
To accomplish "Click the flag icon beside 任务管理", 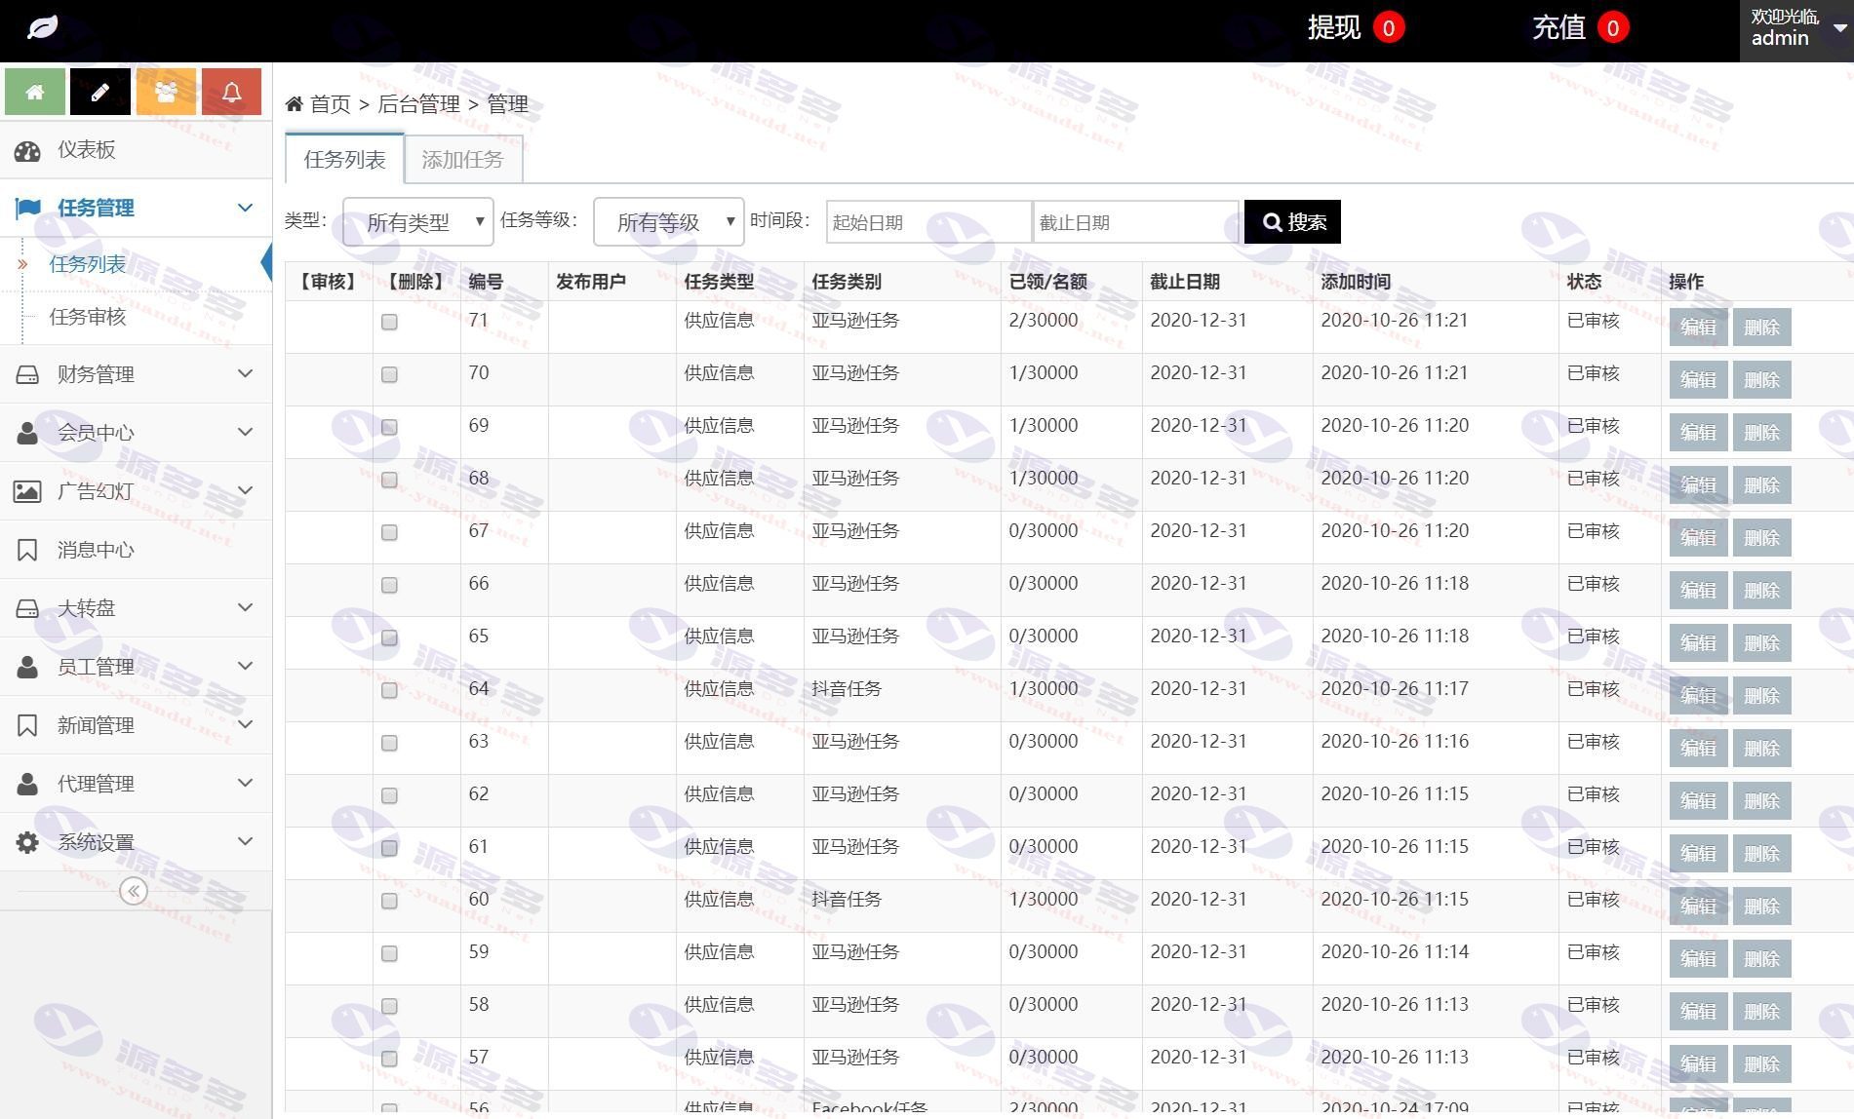I will pos(28,208).
